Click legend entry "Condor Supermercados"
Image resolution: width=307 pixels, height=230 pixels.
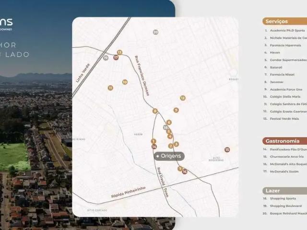point(288,60)
